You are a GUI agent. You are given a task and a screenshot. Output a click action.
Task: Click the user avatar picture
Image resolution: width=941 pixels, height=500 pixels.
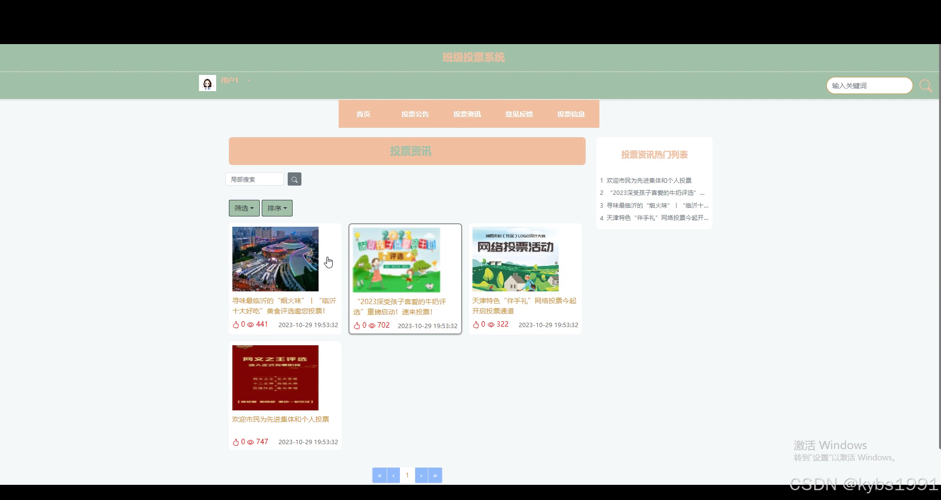207,83
